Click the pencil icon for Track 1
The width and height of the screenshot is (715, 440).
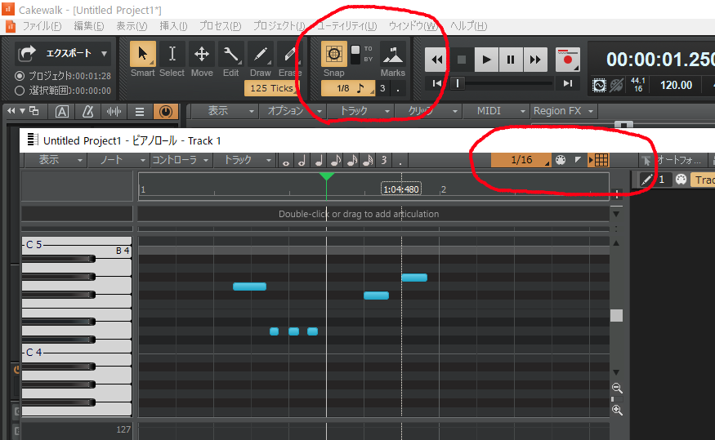[x=646, y=180]
